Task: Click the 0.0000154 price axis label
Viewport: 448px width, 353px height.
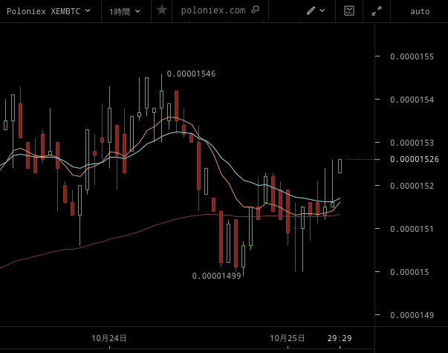Action: 412,100
